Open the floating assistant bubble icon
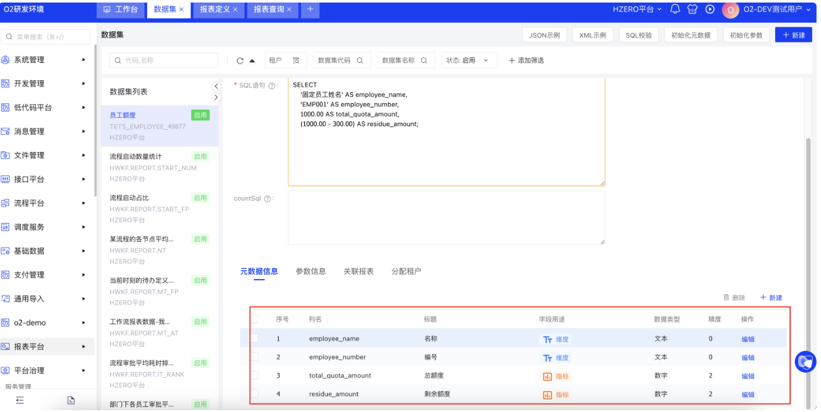This screenshot has height=412, width=821. click(x=805, y=362)
